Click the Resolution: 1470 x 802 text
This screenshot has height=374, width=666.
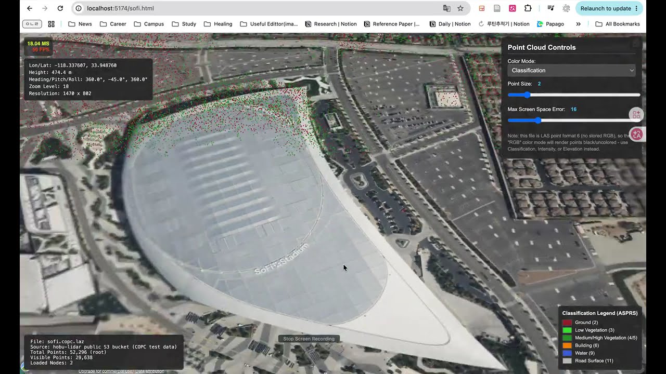60,94
